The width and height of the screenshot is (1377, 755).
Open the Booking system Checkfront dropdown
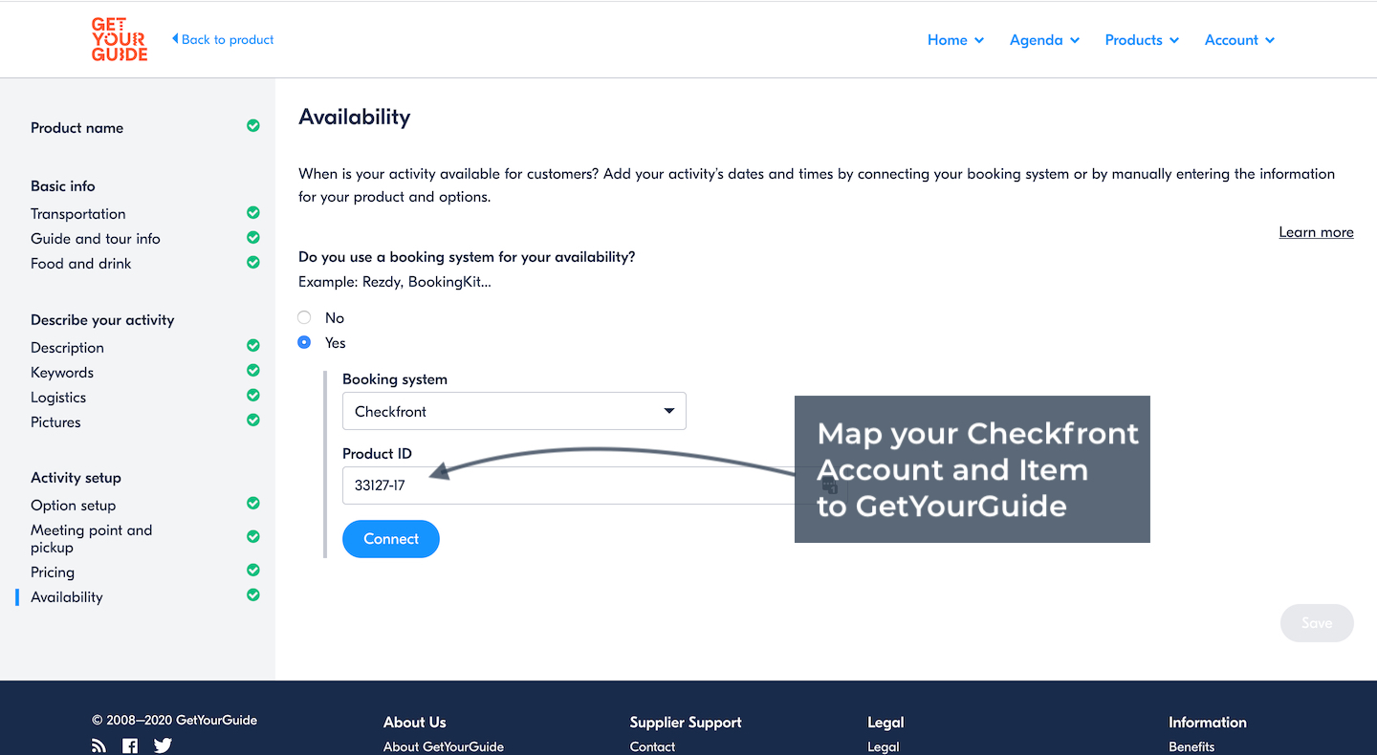click(514, 411)
